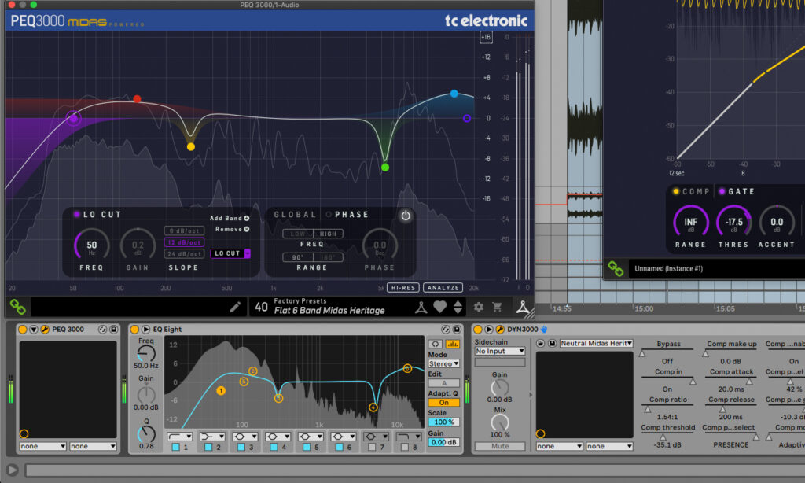Disable EQ Eight band 3

coord(241,448)
